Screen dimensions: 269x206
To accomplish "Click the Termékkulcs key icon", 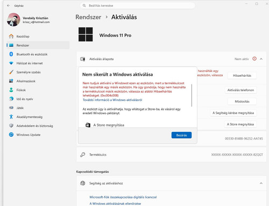I will coord(83,154).
